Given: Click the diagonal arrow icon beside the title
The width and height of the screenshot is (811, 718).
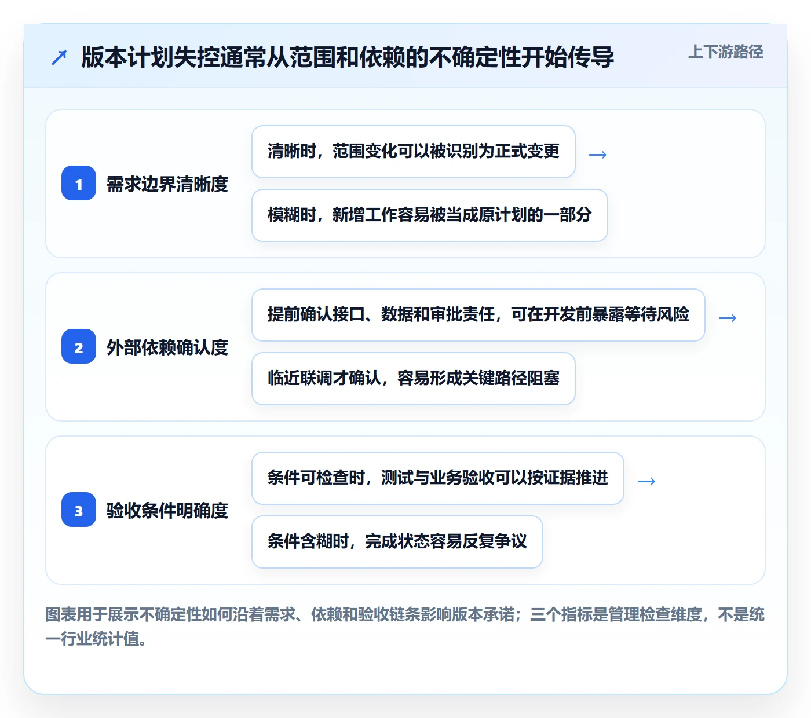Looking at the screenshot, I should (x=59, y=57).
